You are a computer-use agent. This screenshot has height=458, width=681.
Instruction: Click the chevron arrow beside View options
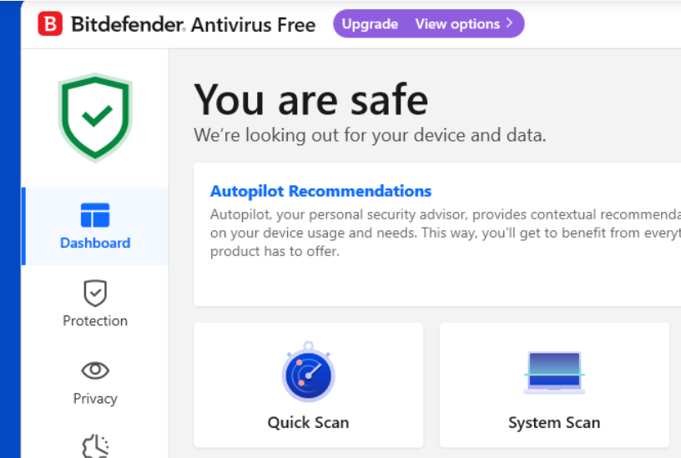[x=508, y=24]
